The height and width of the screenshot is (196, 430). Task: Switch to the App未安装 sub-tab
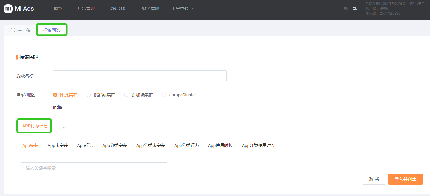[58, 146]
